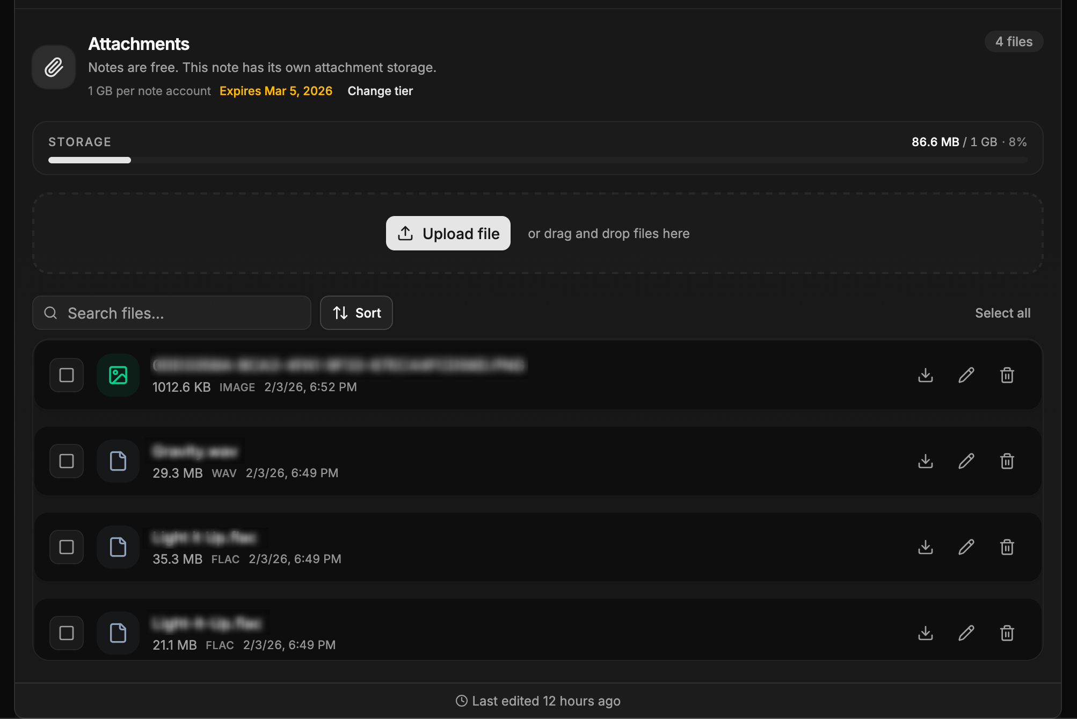
Task: Open the Sort options
Action: [356, 313]
